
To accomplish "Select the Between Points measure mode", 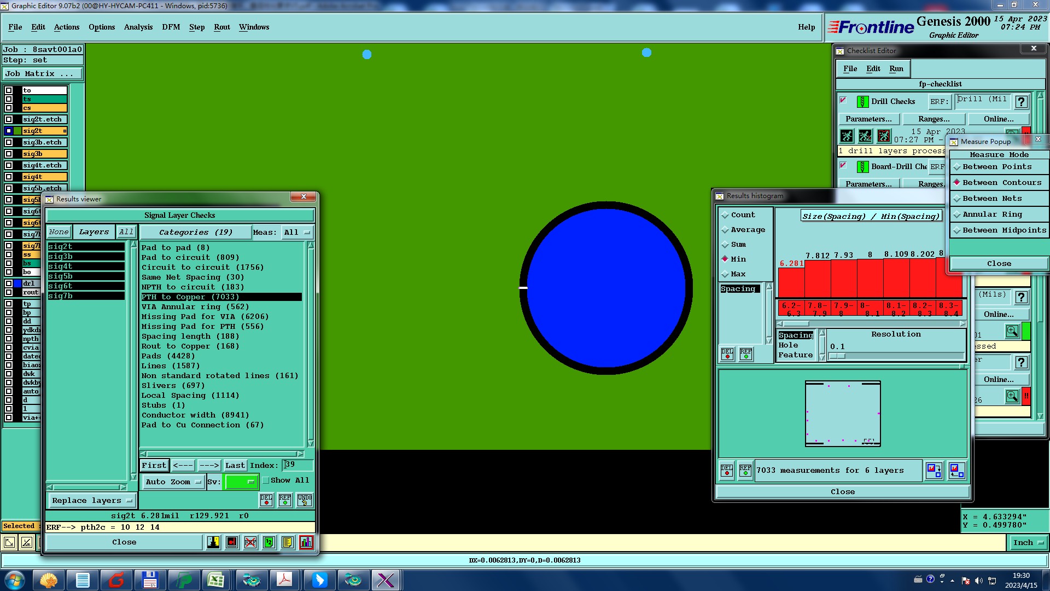I will click(996, 167).
